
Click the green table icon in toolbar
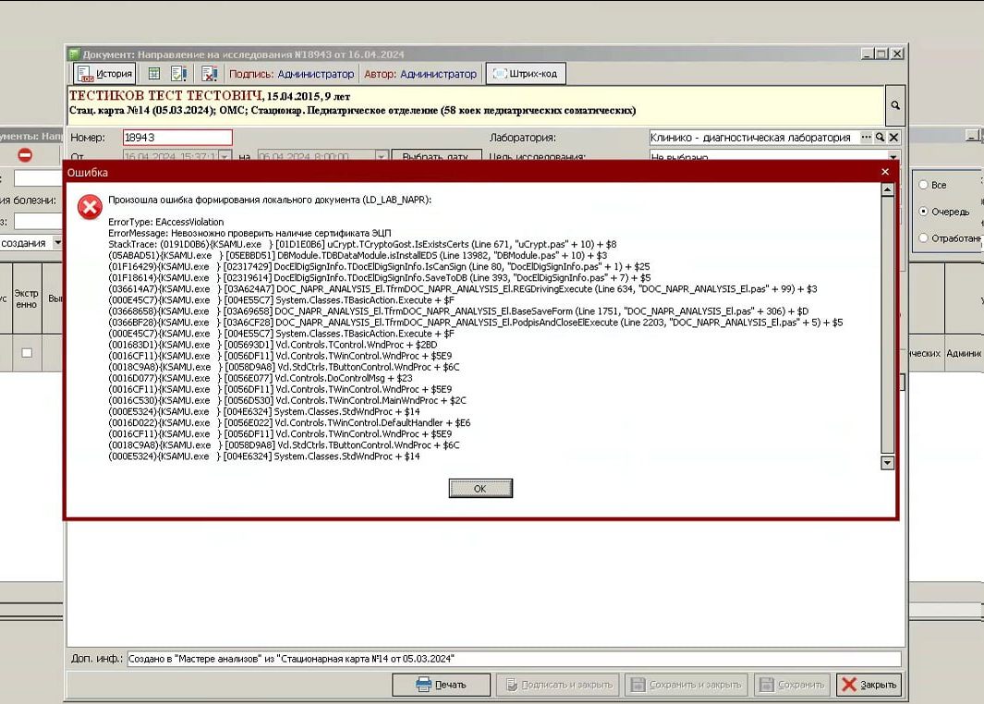[154, 74]
